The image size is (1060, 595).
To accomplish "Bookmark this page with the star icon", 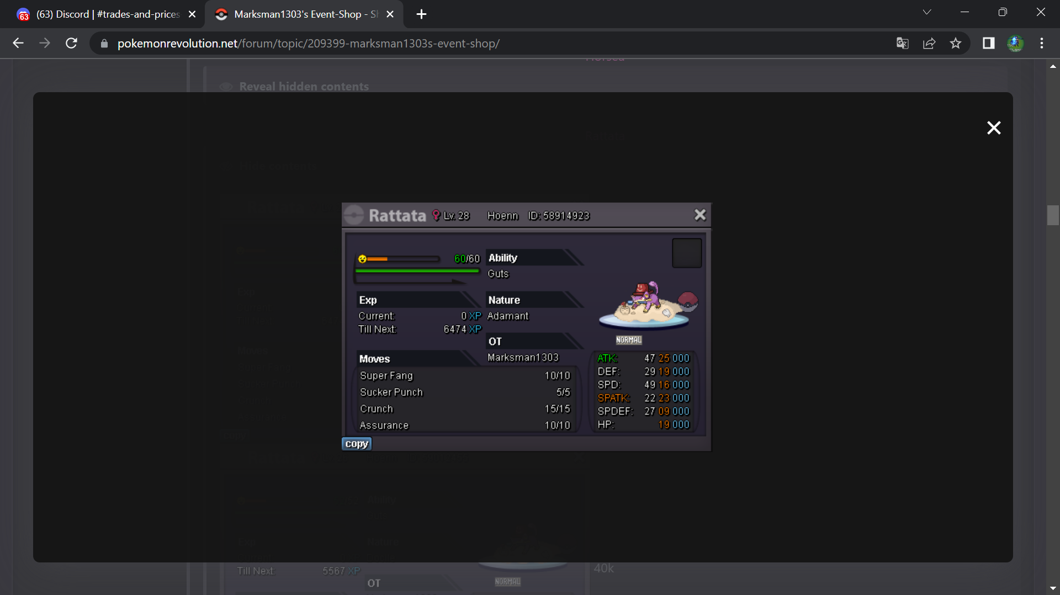I will point(956,43).
